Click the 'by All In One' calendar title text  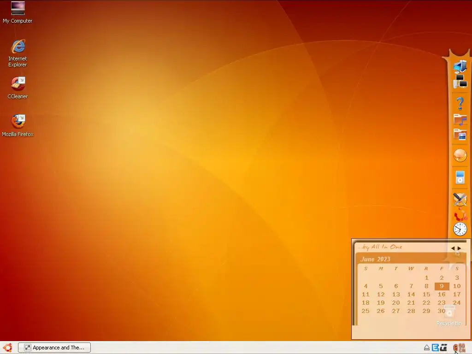381,247
